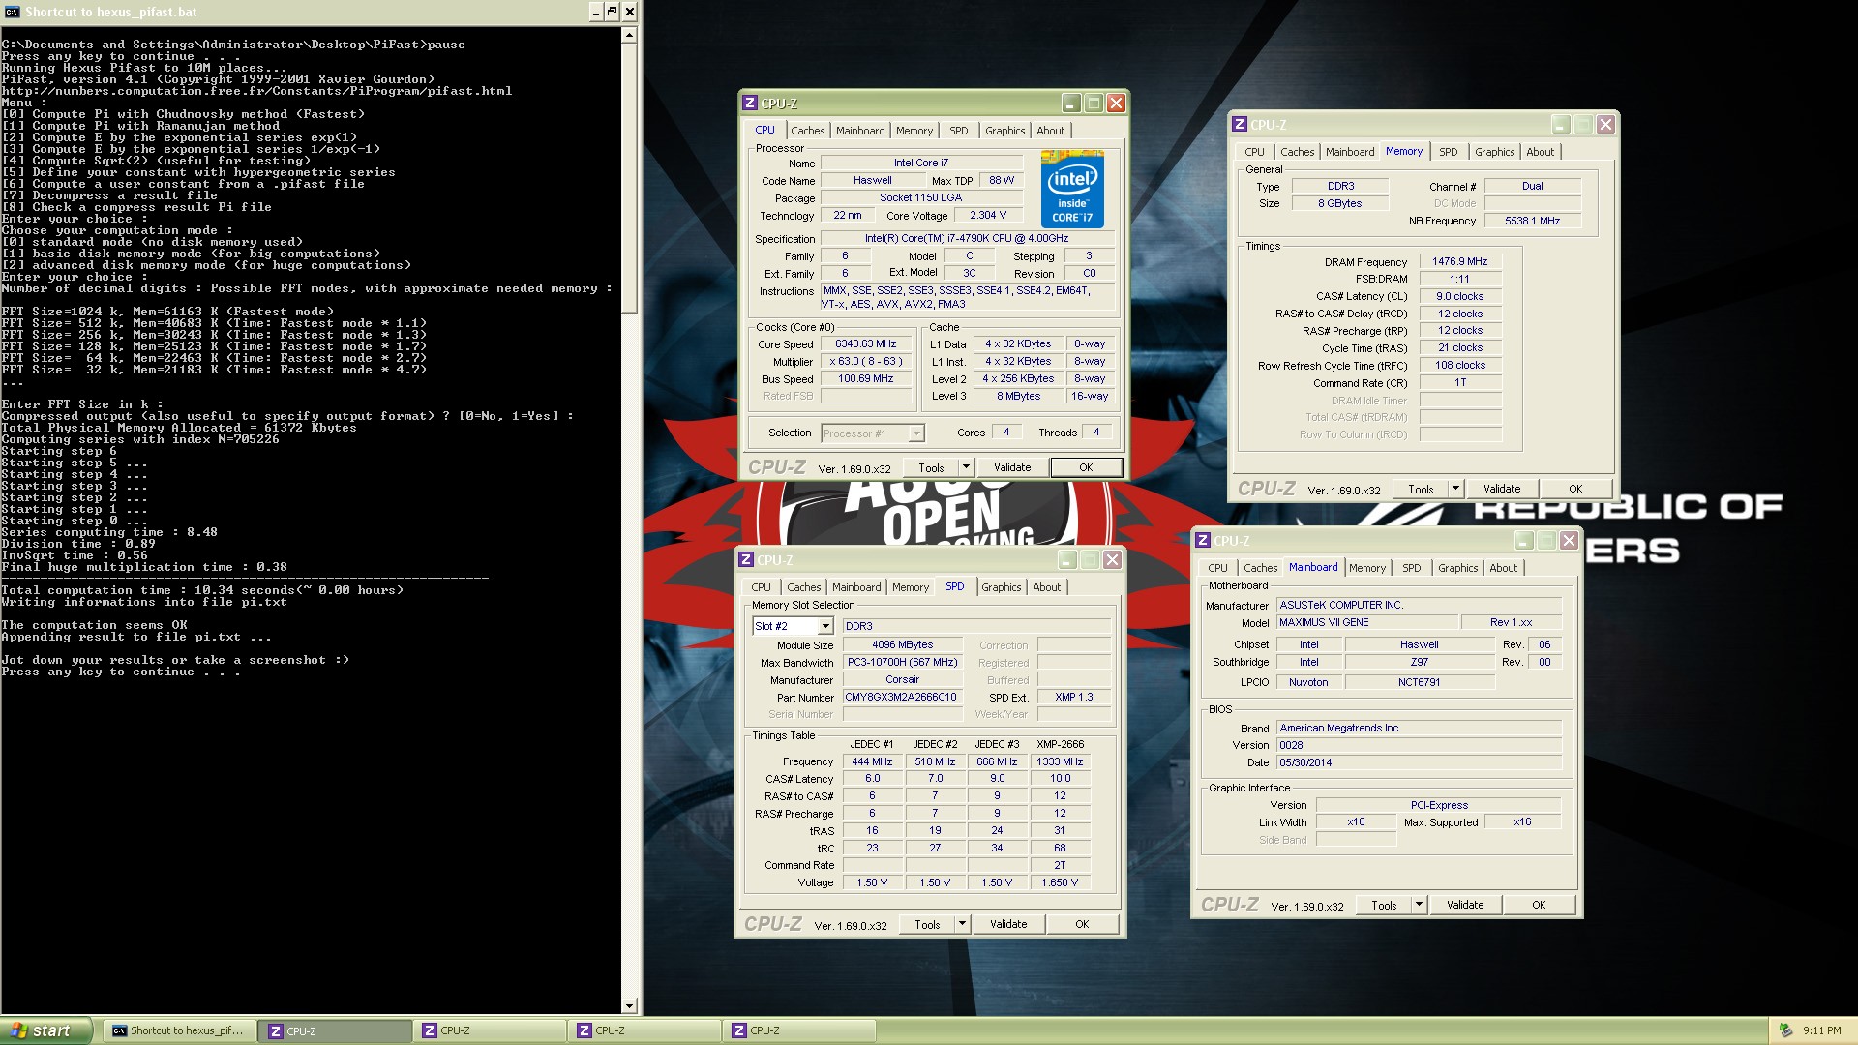
Task: Open SPD tab in Memory window
Action: point(1448,152)
